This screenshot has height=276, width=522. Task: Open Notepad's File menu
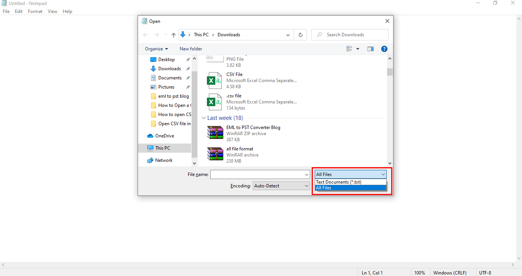pos(6,11)
